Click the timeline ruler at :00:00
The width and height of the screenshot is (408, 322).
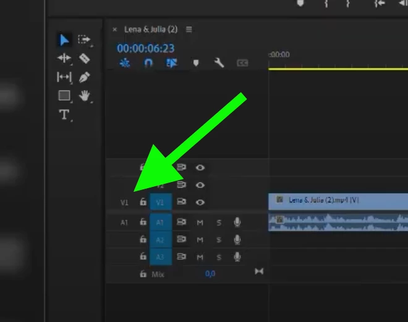tap(279, 54)
